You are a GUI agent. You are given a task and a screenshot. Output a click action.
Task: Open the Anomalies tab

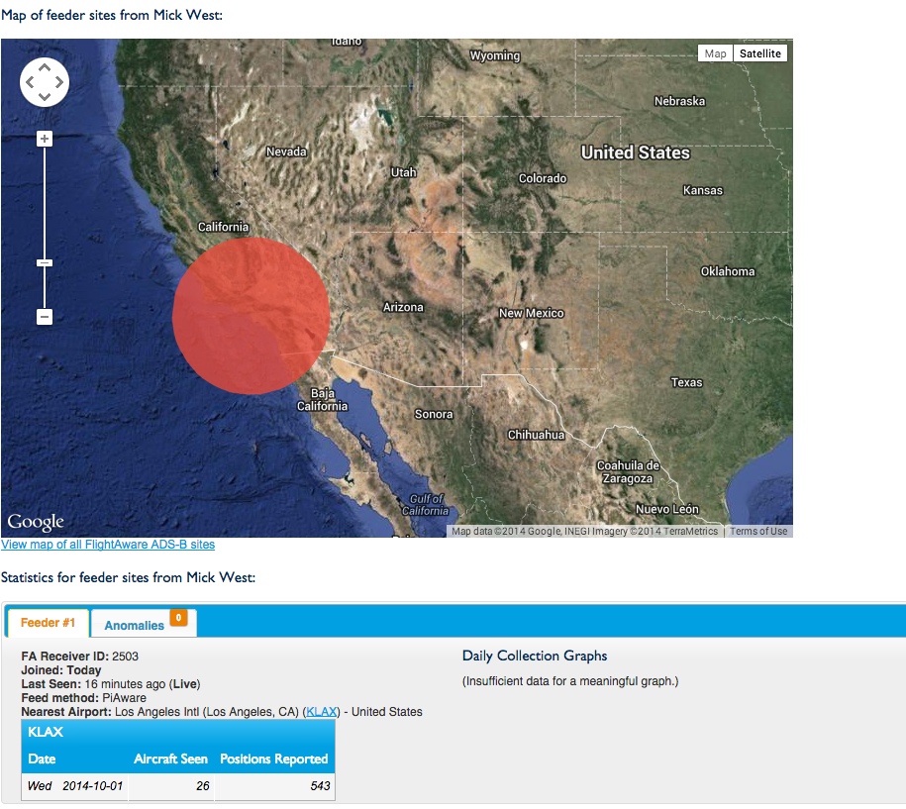(135, 625)
